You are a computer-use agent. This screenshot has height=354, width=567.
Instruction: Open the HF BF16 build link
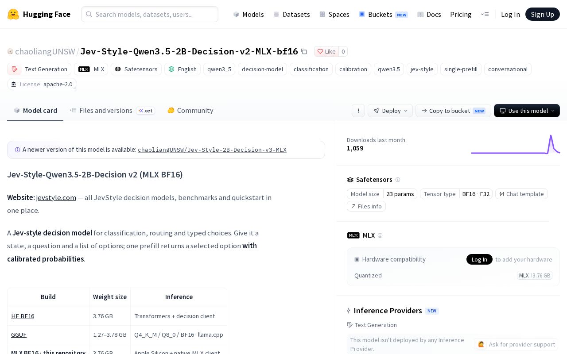coord(23,316)
